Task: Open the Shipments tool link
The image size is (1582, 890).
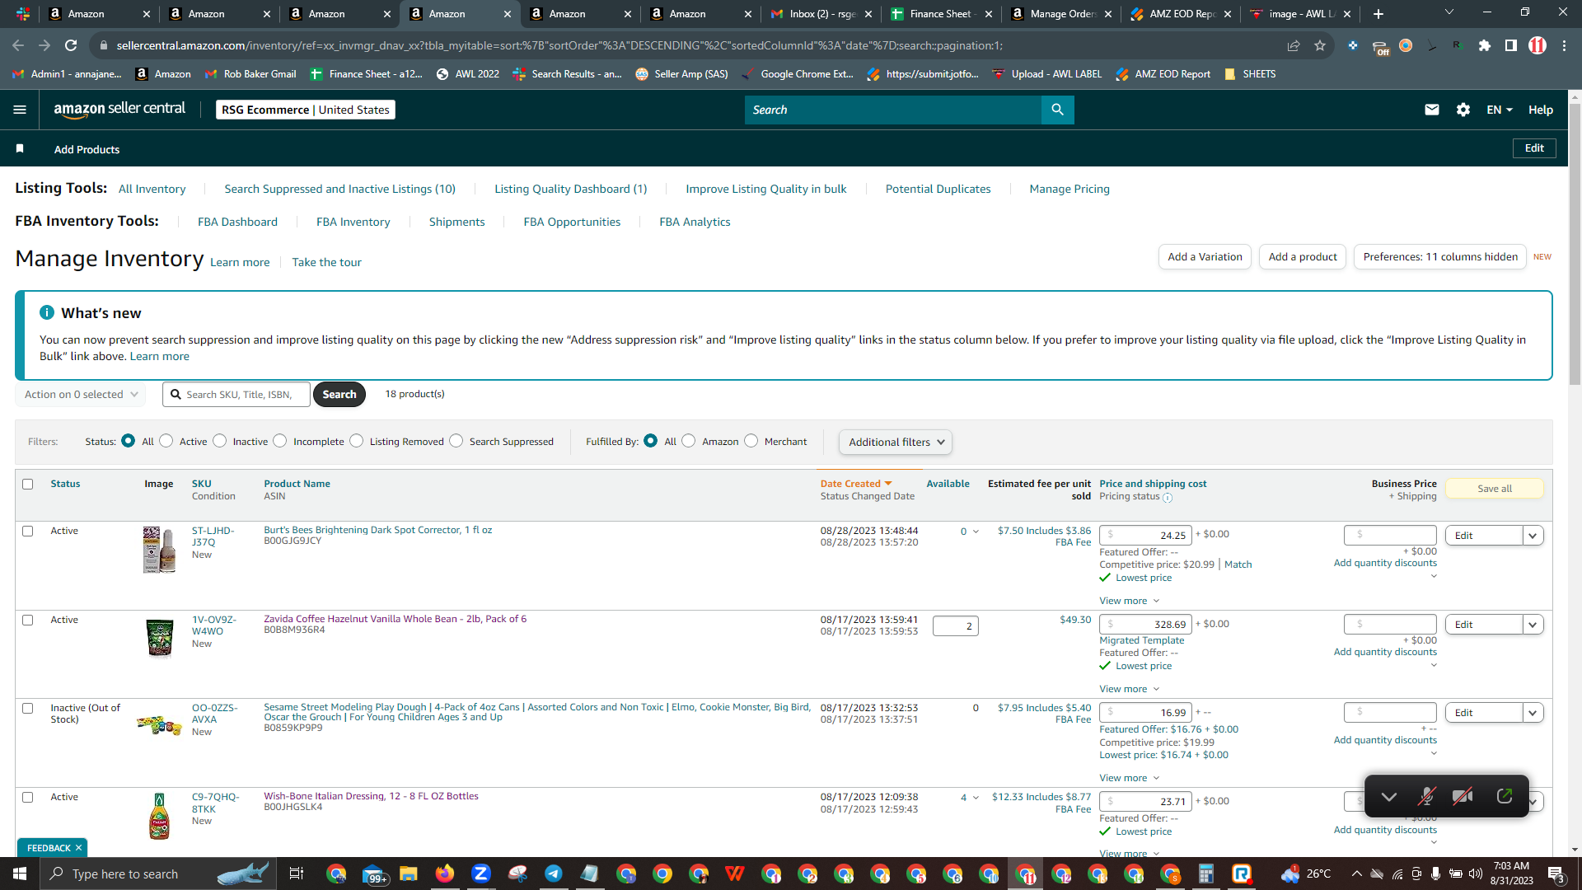Action: click(456, 222)
